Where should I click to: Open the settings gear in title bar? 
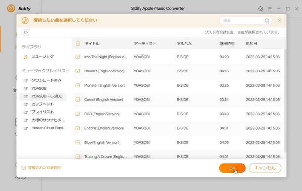pos(260,9)
